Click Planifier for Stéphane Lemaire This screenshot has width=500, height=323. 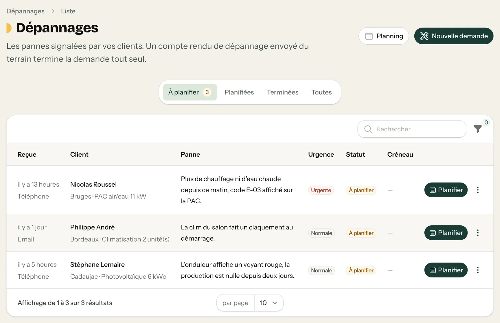[x=446, y=270]
